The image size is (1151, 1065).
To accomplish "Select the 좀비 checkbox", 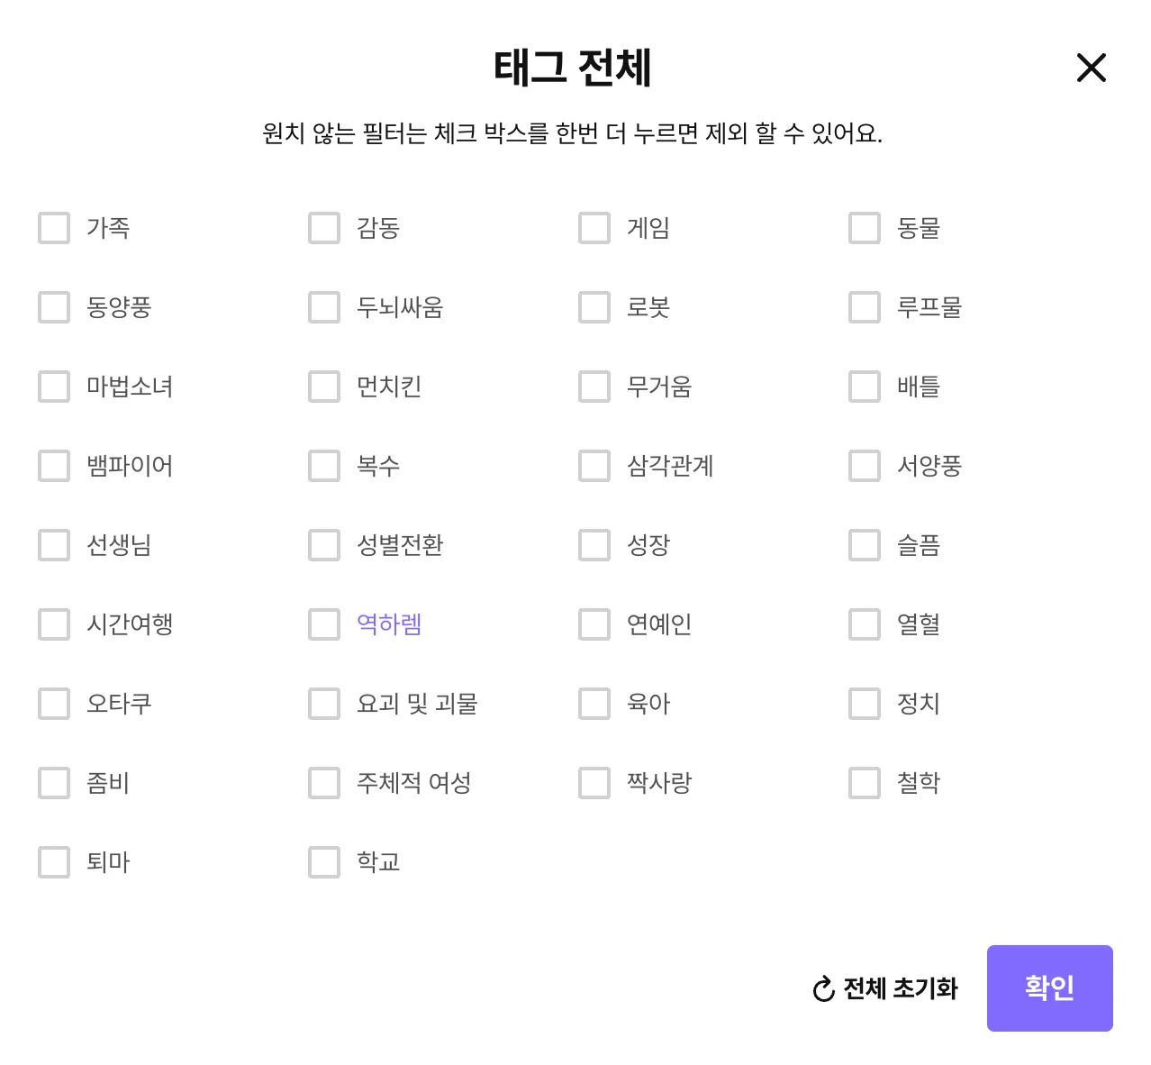I will pyautogui.click(x=53, y=783).
